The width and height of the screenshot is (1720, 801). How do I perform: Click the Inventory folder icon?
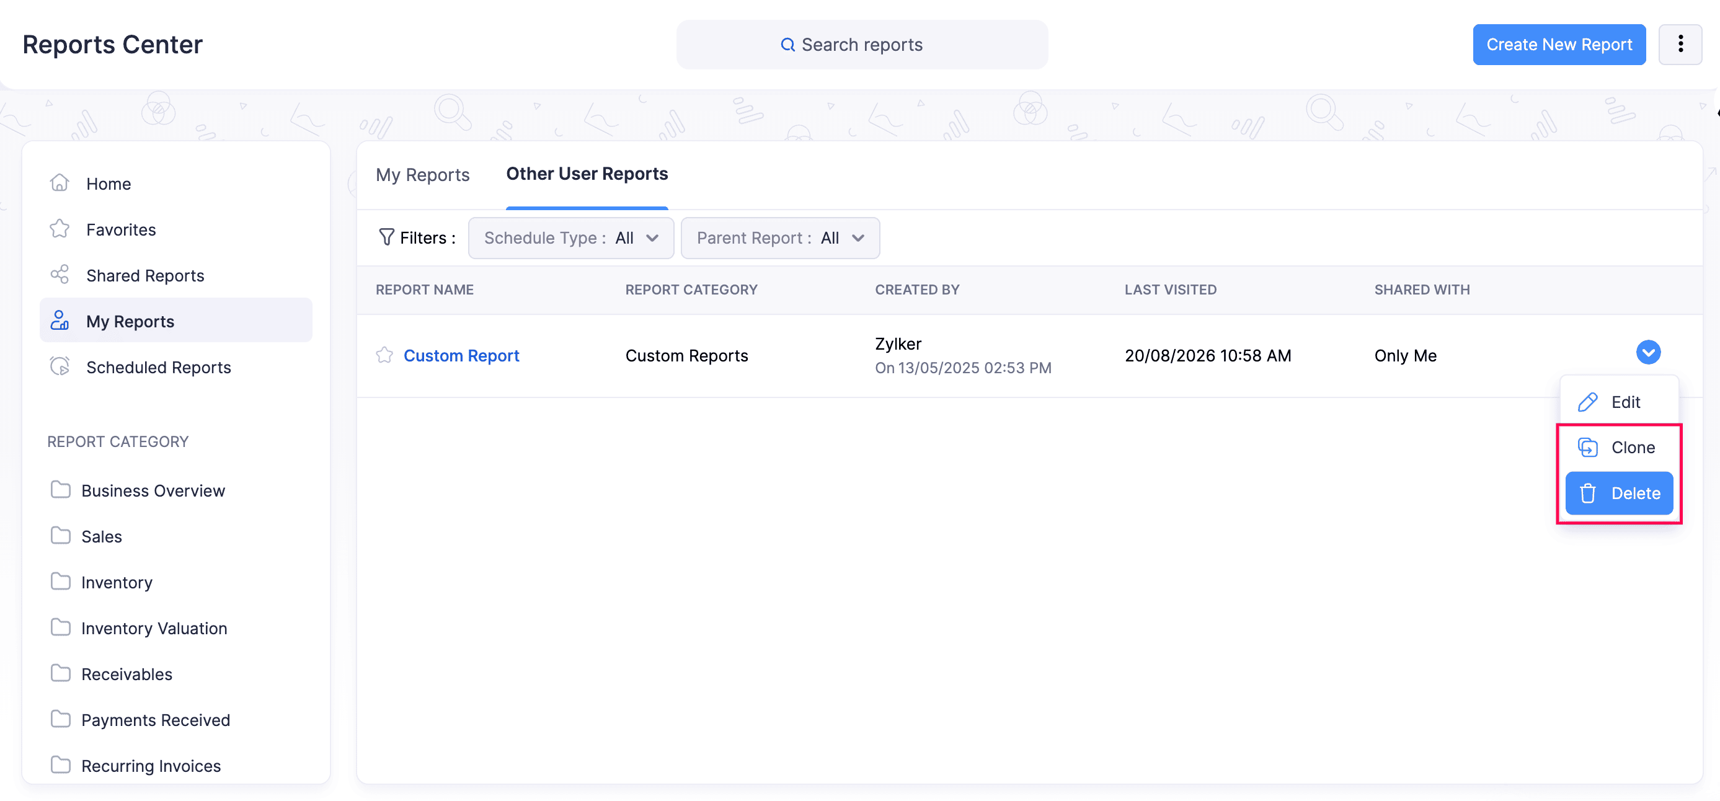[x=61, y=582]
